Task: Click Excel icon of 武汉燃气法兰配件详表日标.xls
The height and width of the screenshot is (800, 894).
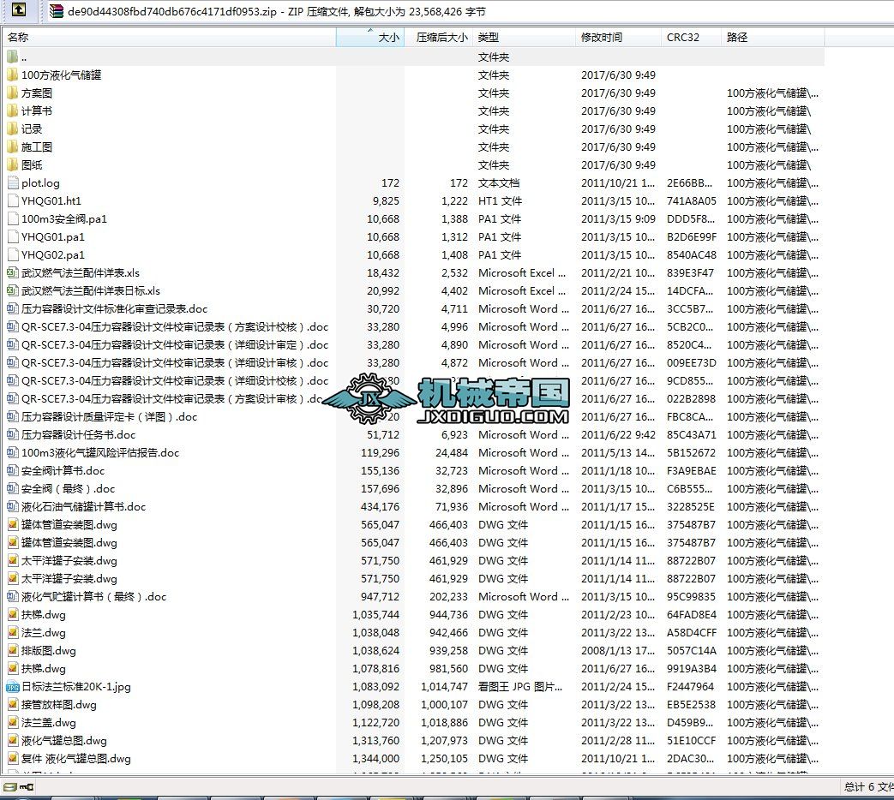Action: [x=13, y=290]
